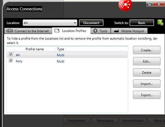Click the laptop icon on Connect to the Internet tab
165x127 pixels.
10,31
